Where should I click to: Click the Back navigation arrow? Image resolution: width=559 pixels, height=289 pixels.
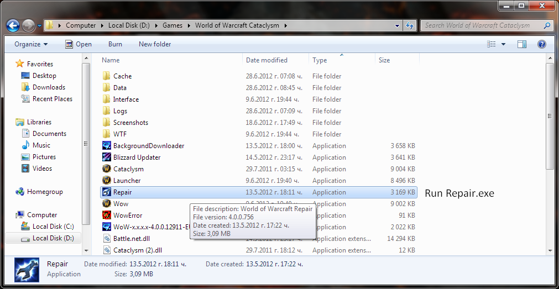tap(13, 25)
